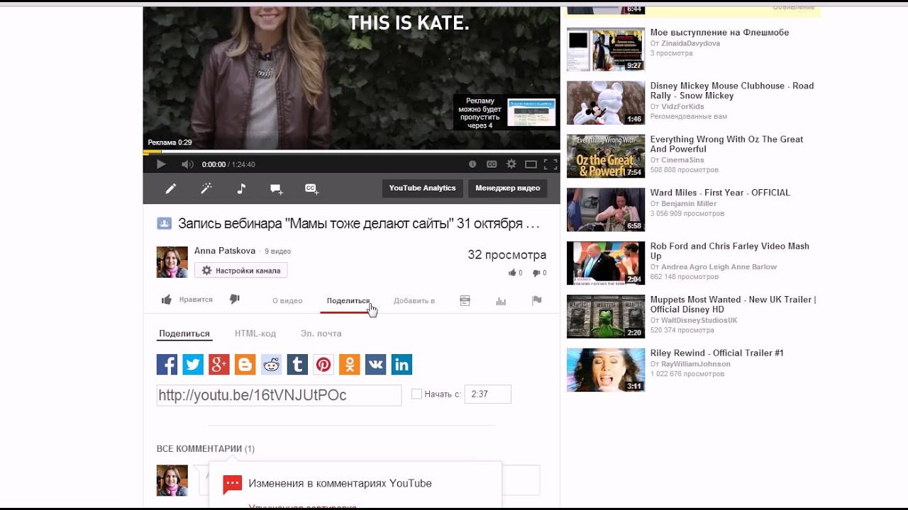Open Добавить в tab
This screenshot has width=908, height=510.
click(414, 300)
